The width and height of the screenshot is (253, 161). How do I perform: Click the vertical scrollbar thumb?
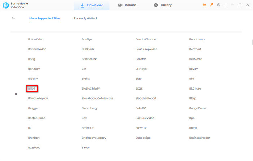[252, 42]
